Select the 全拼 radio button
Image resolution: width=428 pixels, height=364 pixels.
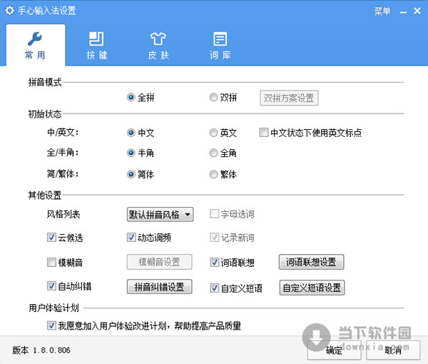click(131, 97)
